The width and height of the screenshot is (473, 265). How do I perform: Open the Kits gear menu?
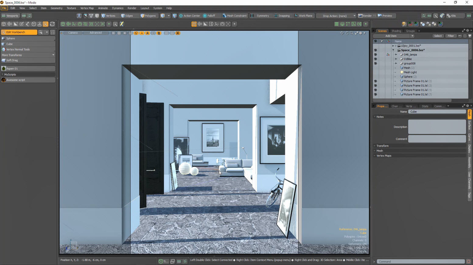[448, 16]
